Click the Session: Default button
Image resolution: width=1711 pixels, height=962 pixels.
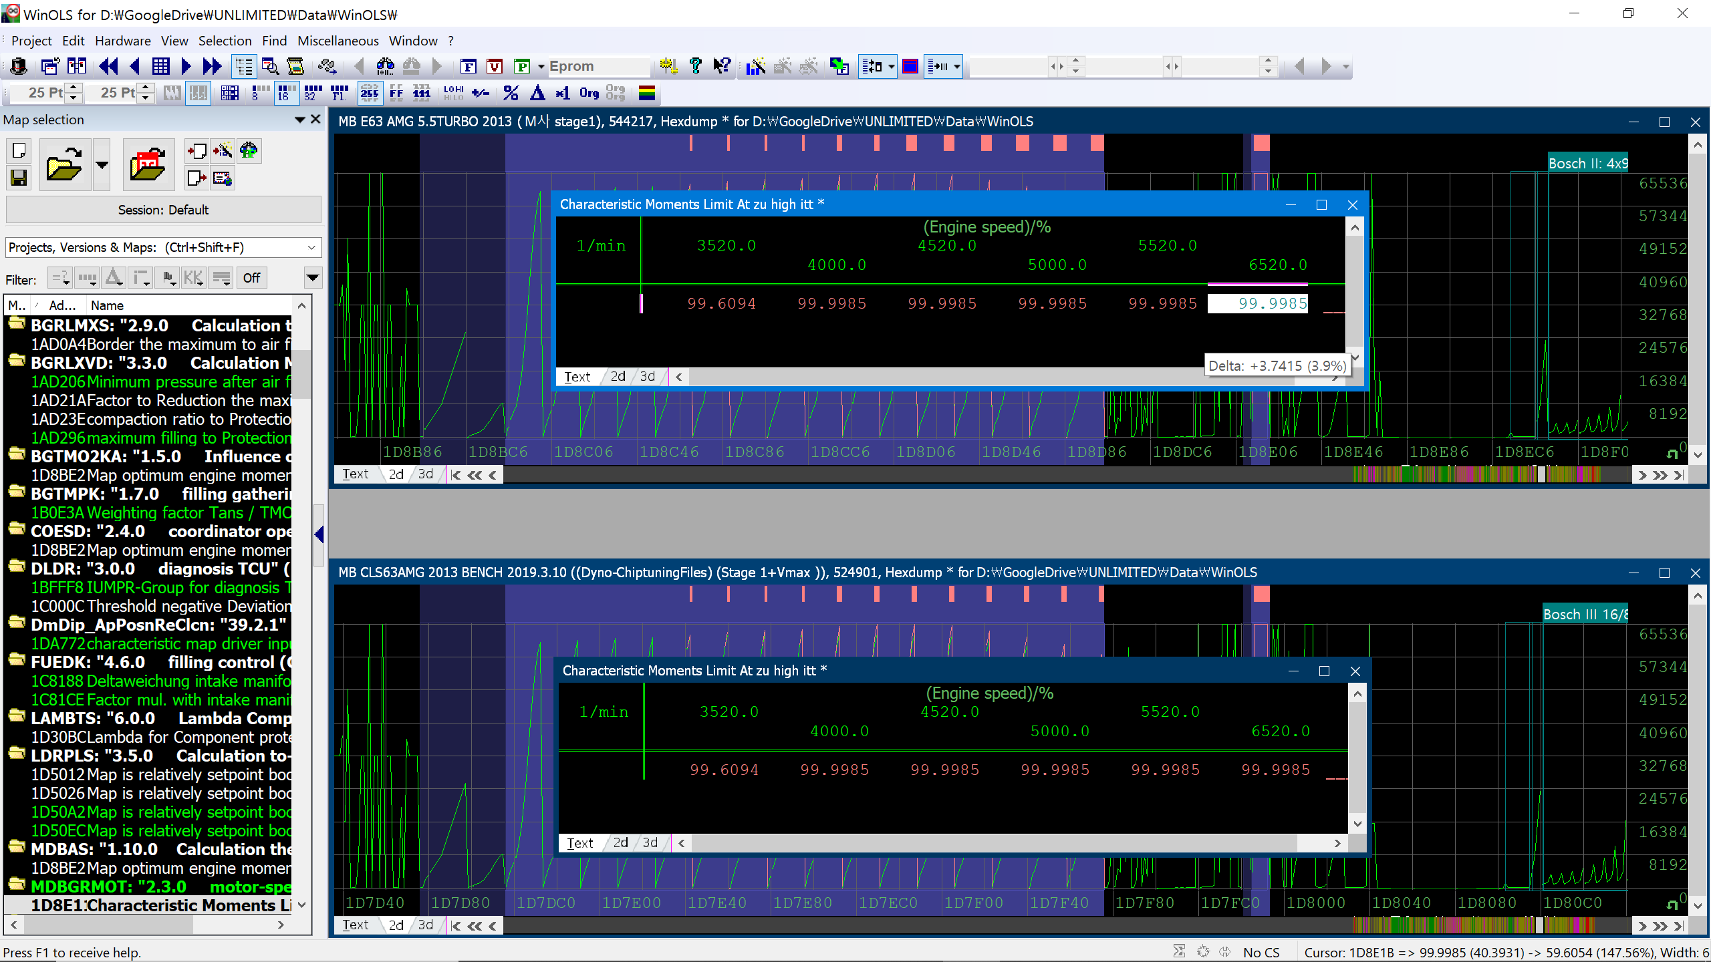click(163, 210)
